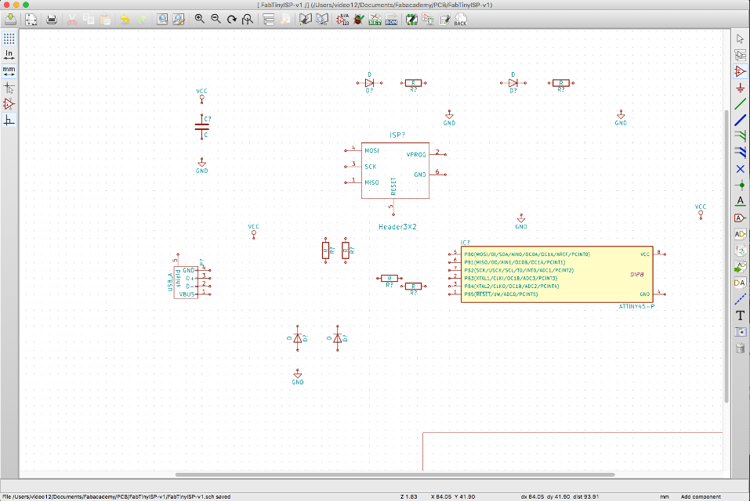The width and height of the screenshot is (750, 501).
Task: Zoom to fit the schematic
Action: pyautogui.click(x=248, y=19)
